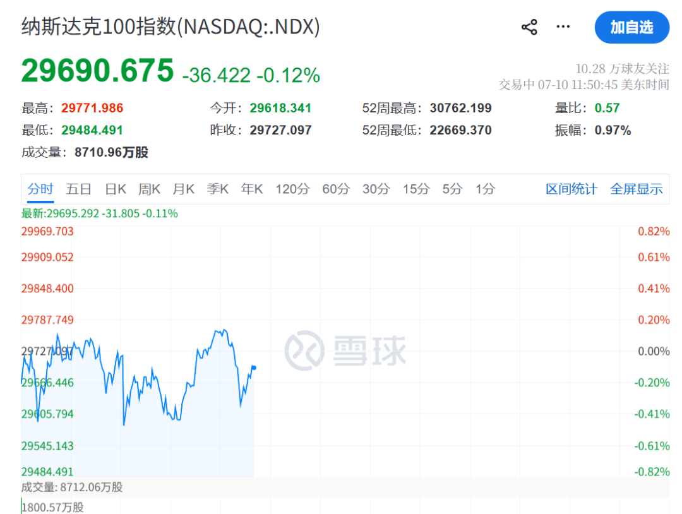The height and width of the screenshot is (514, 682).
Task: Click the price change -36.422 -0.12%
Action: [251, 75]
